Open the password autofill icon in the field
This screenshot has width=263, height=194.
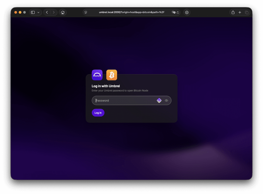pyautogui.click(x=159, y=100)
